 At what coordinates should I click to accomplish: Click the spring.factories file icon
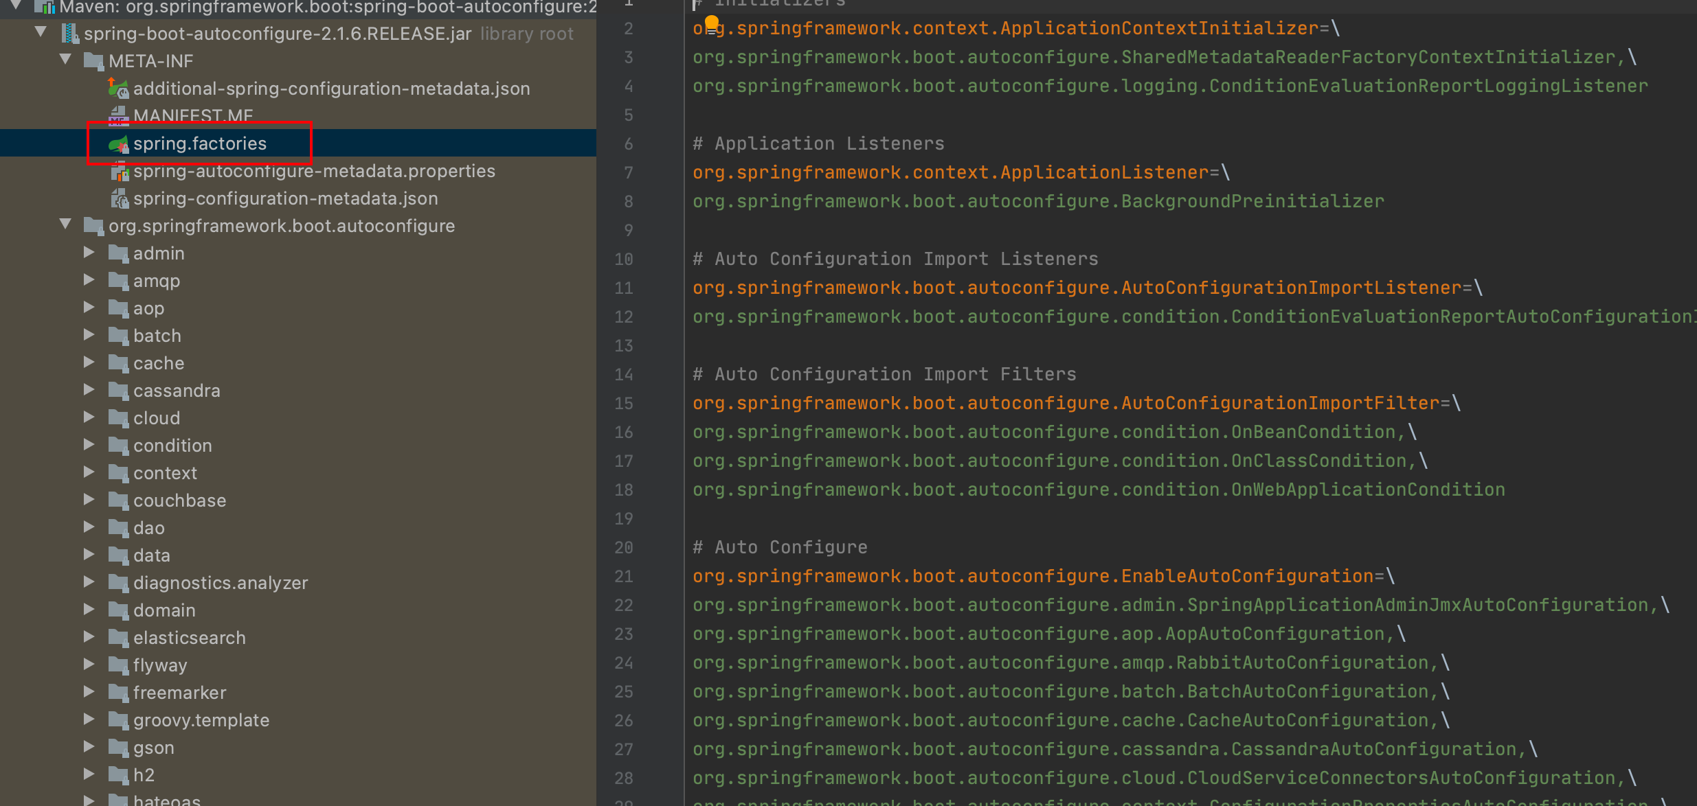[118, 143]
